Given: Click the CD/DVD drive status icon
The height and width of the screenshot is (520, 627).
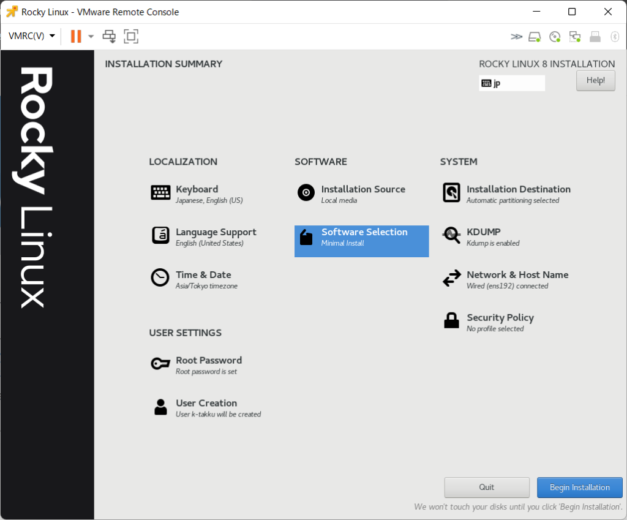Looking at the screenshot, I should coord(555,37).
